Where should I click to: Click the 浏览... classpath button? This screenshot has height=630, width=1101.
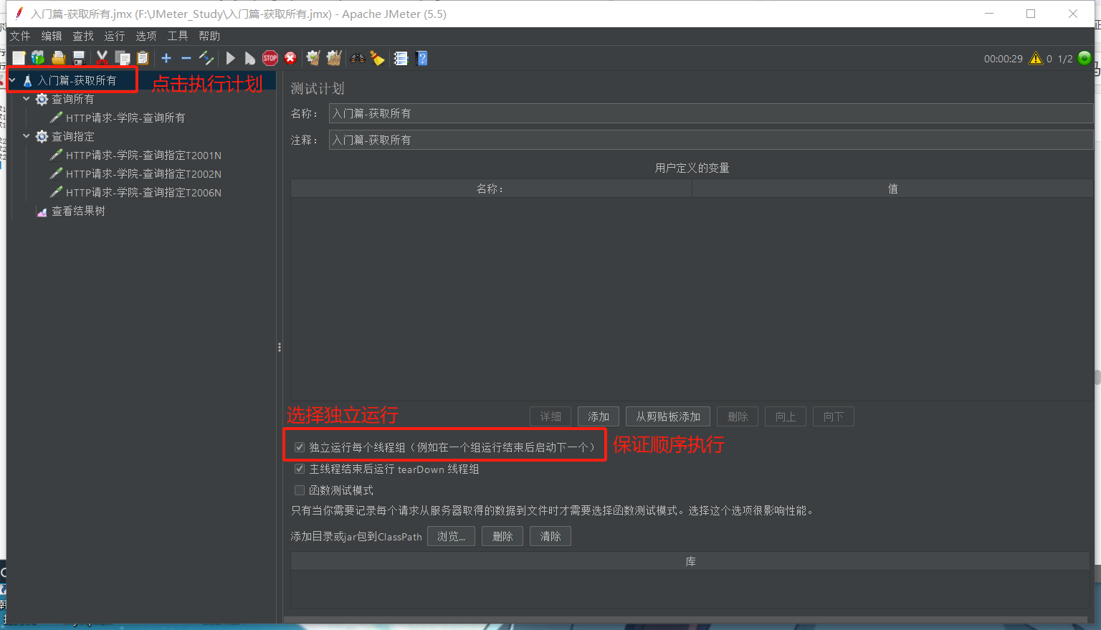click(x=451, y=536)
